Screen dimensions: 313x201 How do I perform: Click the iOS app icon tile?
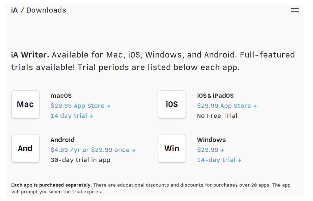click(172, 105)
